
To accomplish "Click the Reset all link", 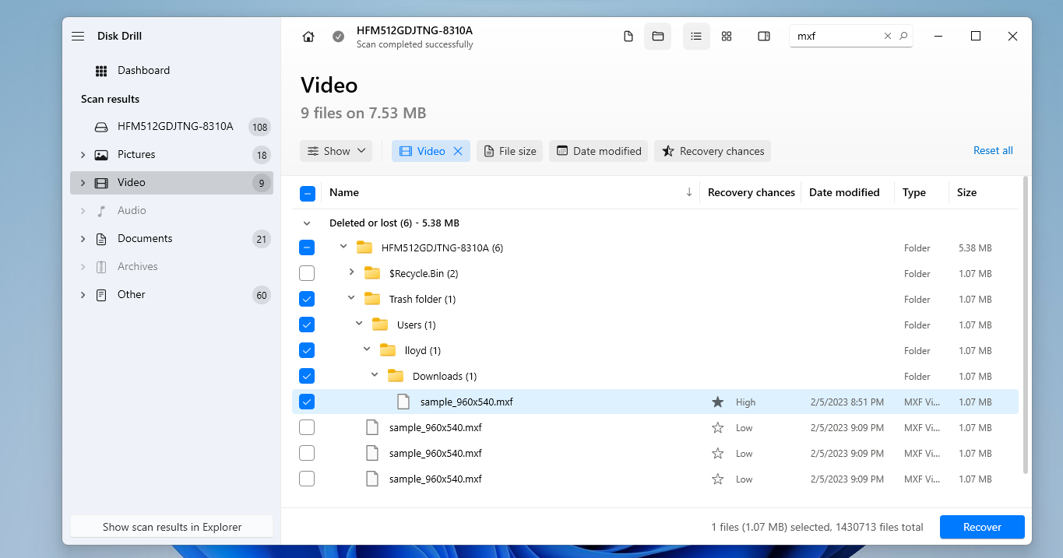I will click(x=993, y=150).
